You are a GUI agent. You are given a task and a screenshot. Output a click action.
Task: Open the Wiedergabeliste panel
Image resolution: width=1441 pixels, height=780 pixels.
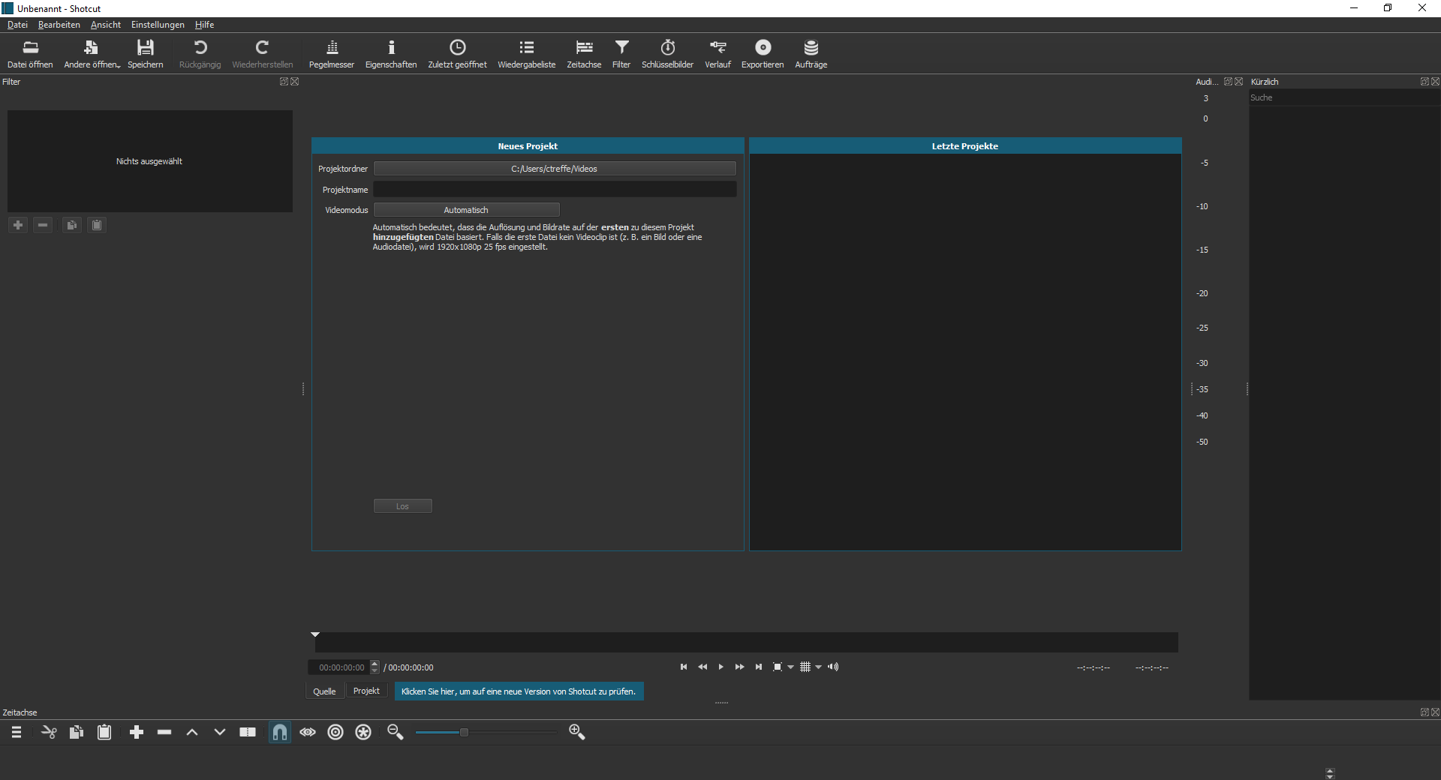[527, 54]
